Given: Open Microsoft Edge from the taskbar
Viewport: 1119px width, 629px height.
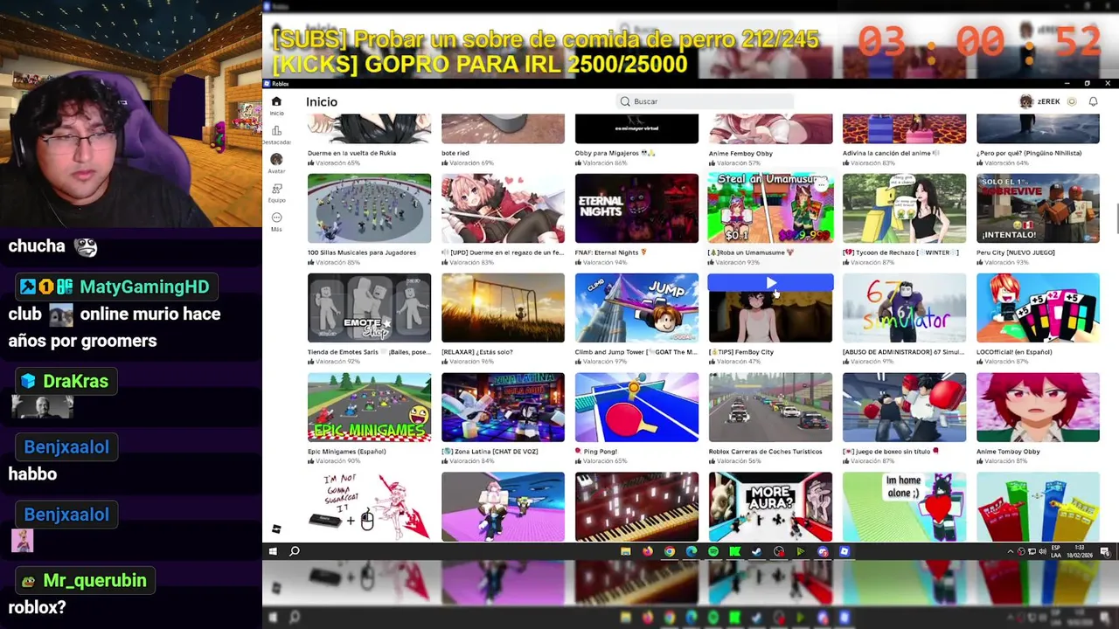Looking at the screenshot, I should coord(692,551).
